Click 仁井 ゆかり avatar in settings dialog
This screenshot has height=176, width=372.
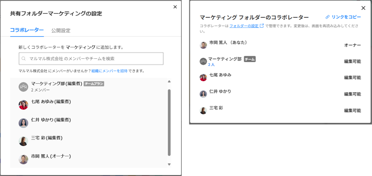[x=24, y=123]
